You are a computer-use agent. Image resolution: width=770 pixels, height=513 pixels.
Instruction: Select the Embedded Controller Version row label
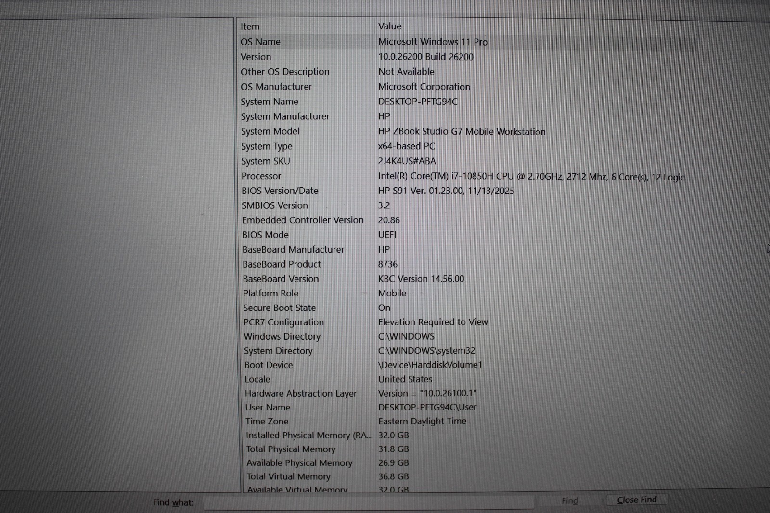303,220
